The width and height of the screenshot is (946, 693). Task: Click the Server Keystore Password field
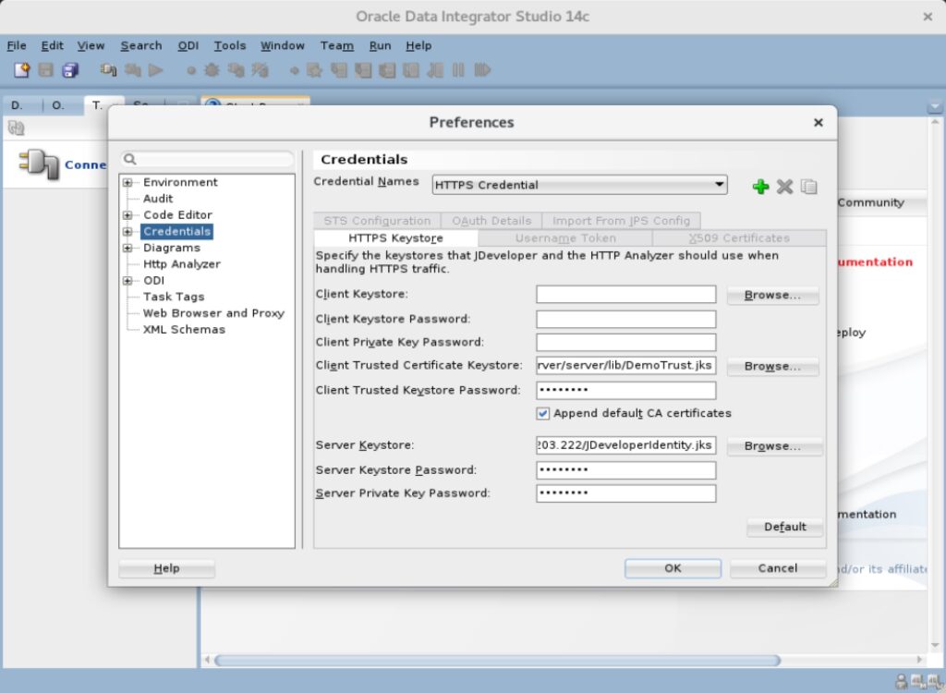pos(626,470)
